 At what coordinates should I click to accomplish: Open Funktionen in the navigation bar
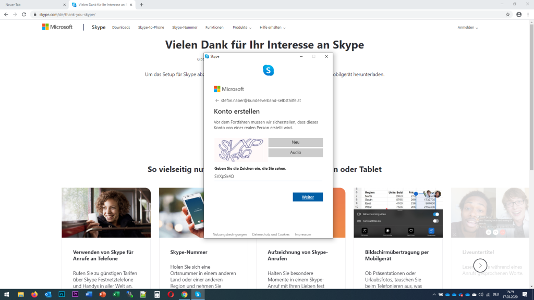(214, 27)
